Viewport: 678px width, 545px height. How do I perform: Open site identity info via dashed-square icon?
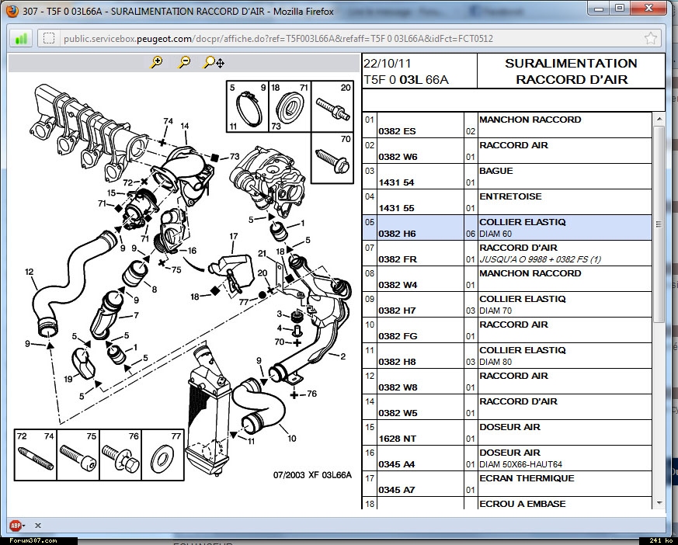[x=49, y=39]
